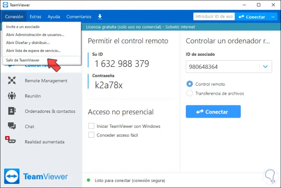Expand the arrow beside top Conectar button
Screen dimensions: 281x188
click(273, 17)
